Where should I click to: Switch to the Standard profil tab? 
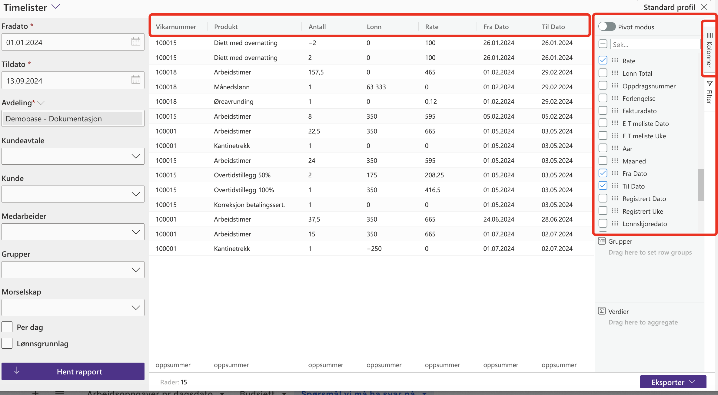(669, 7)
